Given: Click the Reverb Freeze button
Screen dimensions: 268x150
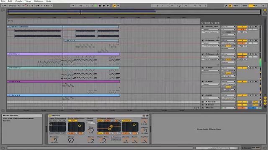Looking at the screenshot, I should 116,137.
